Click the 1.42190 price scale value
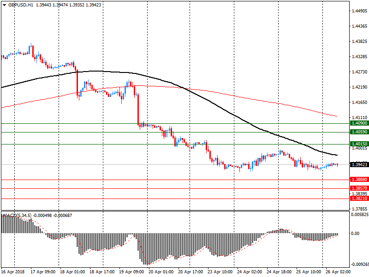 (360, 87)
